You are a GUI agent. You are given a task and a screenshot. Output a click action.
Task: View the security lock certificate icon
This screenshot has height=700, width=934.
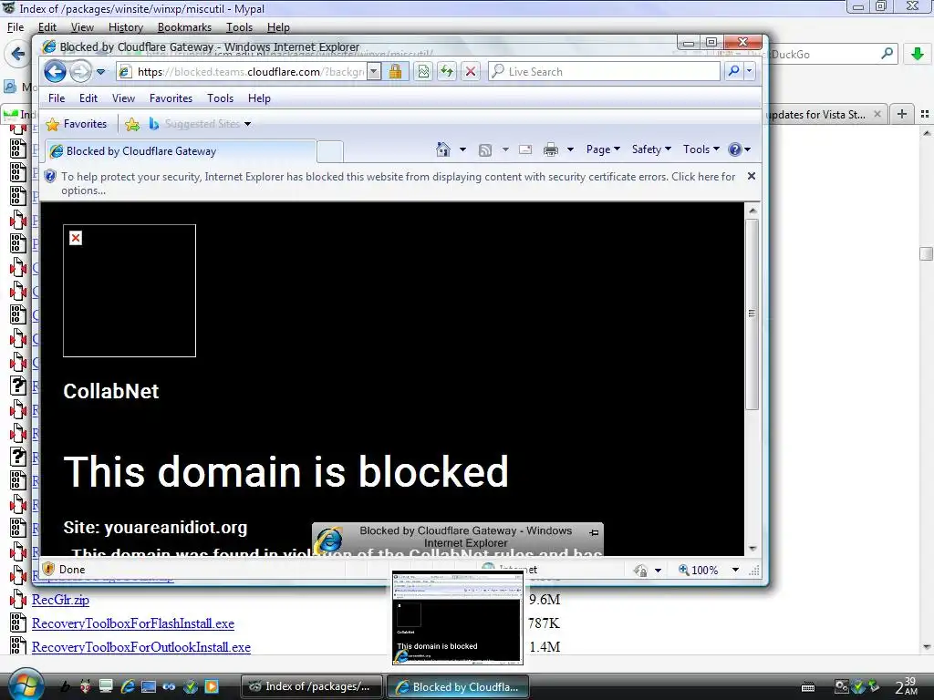click(395, 71)
